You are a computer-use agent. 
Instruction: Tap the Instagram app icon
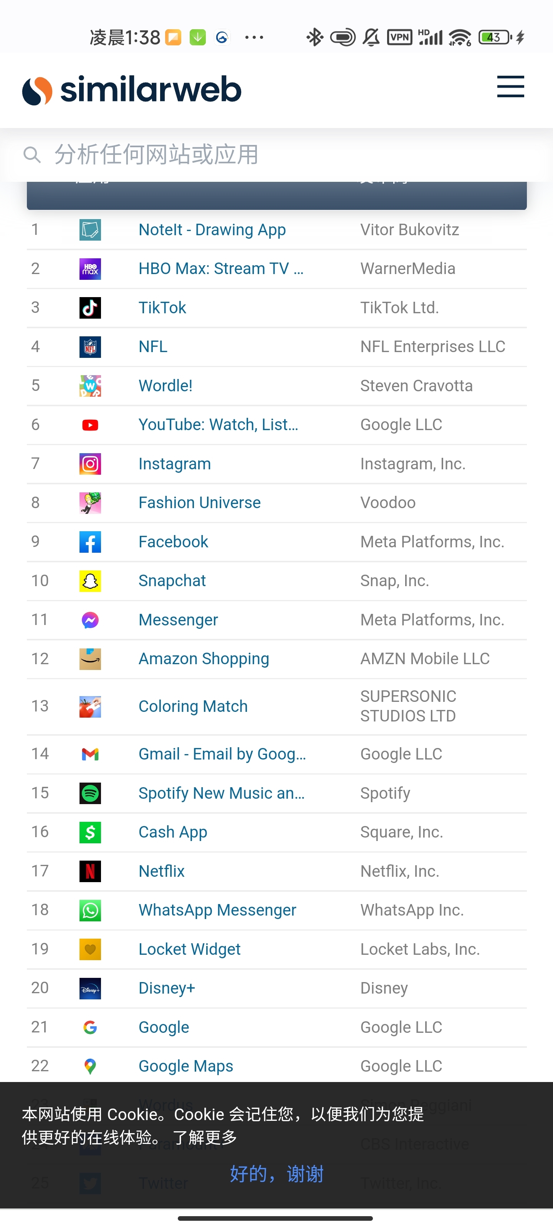pos(90,464)
